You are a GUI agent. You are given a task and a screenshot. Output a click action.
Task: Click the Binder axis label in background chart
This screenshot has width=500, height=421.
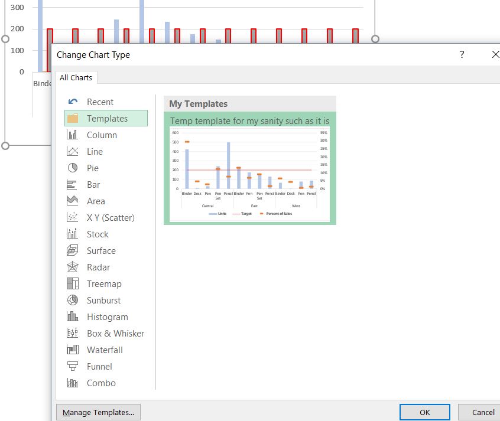pyautogui.click(x=42, y=83)
